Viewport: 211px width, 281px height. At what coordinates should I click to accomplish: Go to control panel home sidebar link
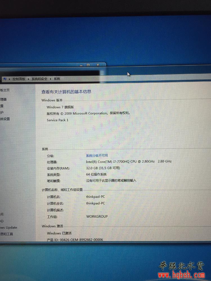(x=5, y=90)
